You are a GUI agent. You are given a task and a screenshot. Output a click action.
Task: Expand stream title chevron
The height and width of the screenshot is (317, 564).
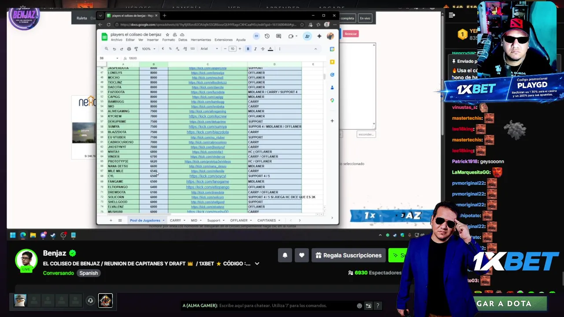tap(257, 264)
